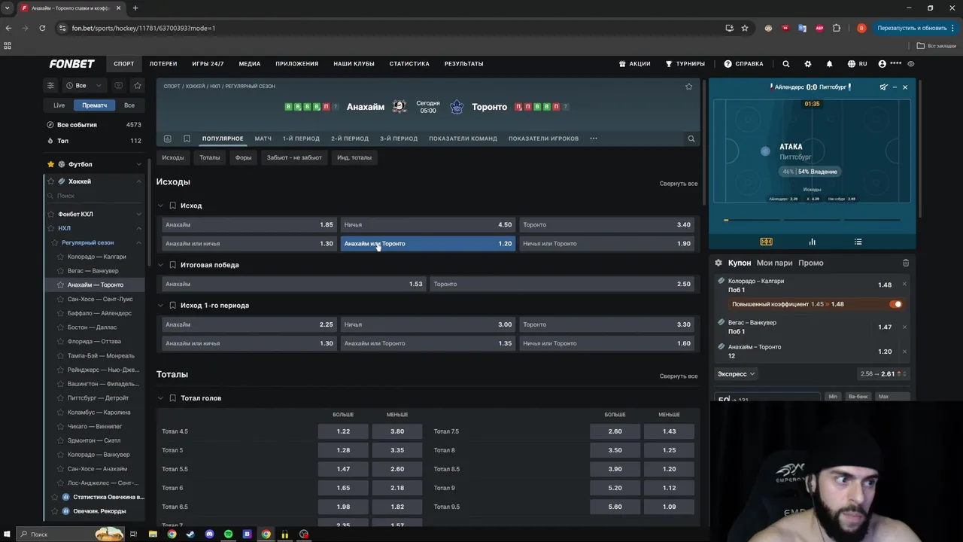Pin the Итоговая победа market bookmark
The height and width of the screenshot is (542, 963).
[173, 265]
